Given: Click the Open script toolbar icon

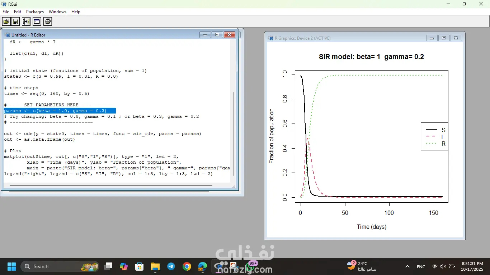Looking at the screenshot, I should point(6,21).
